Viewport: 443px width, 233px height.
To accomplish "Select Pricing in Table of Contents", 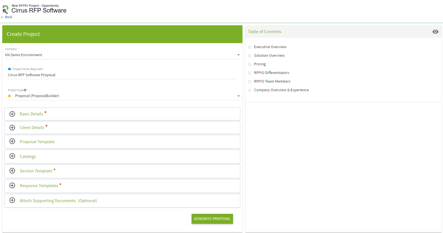I will (260, 64).
